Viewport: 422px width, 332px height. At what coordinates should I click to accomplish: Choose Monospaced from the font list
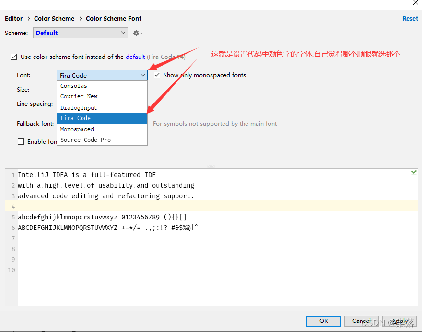[102, 129]
